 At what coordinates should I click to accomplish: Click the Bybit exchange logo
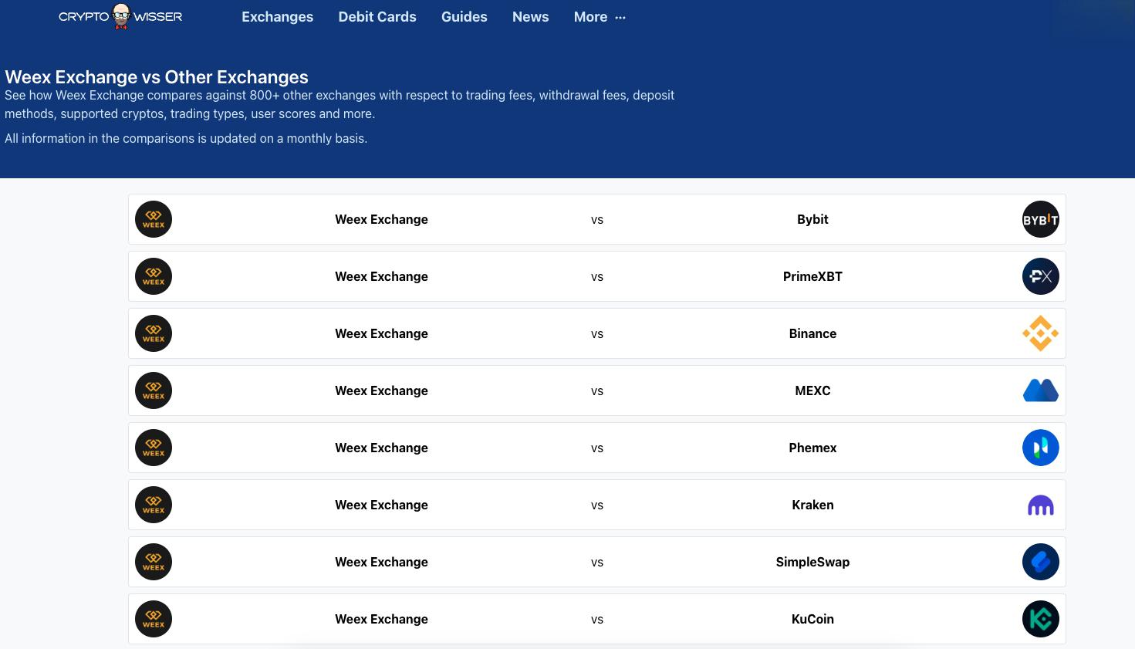tap(1040, 219)
